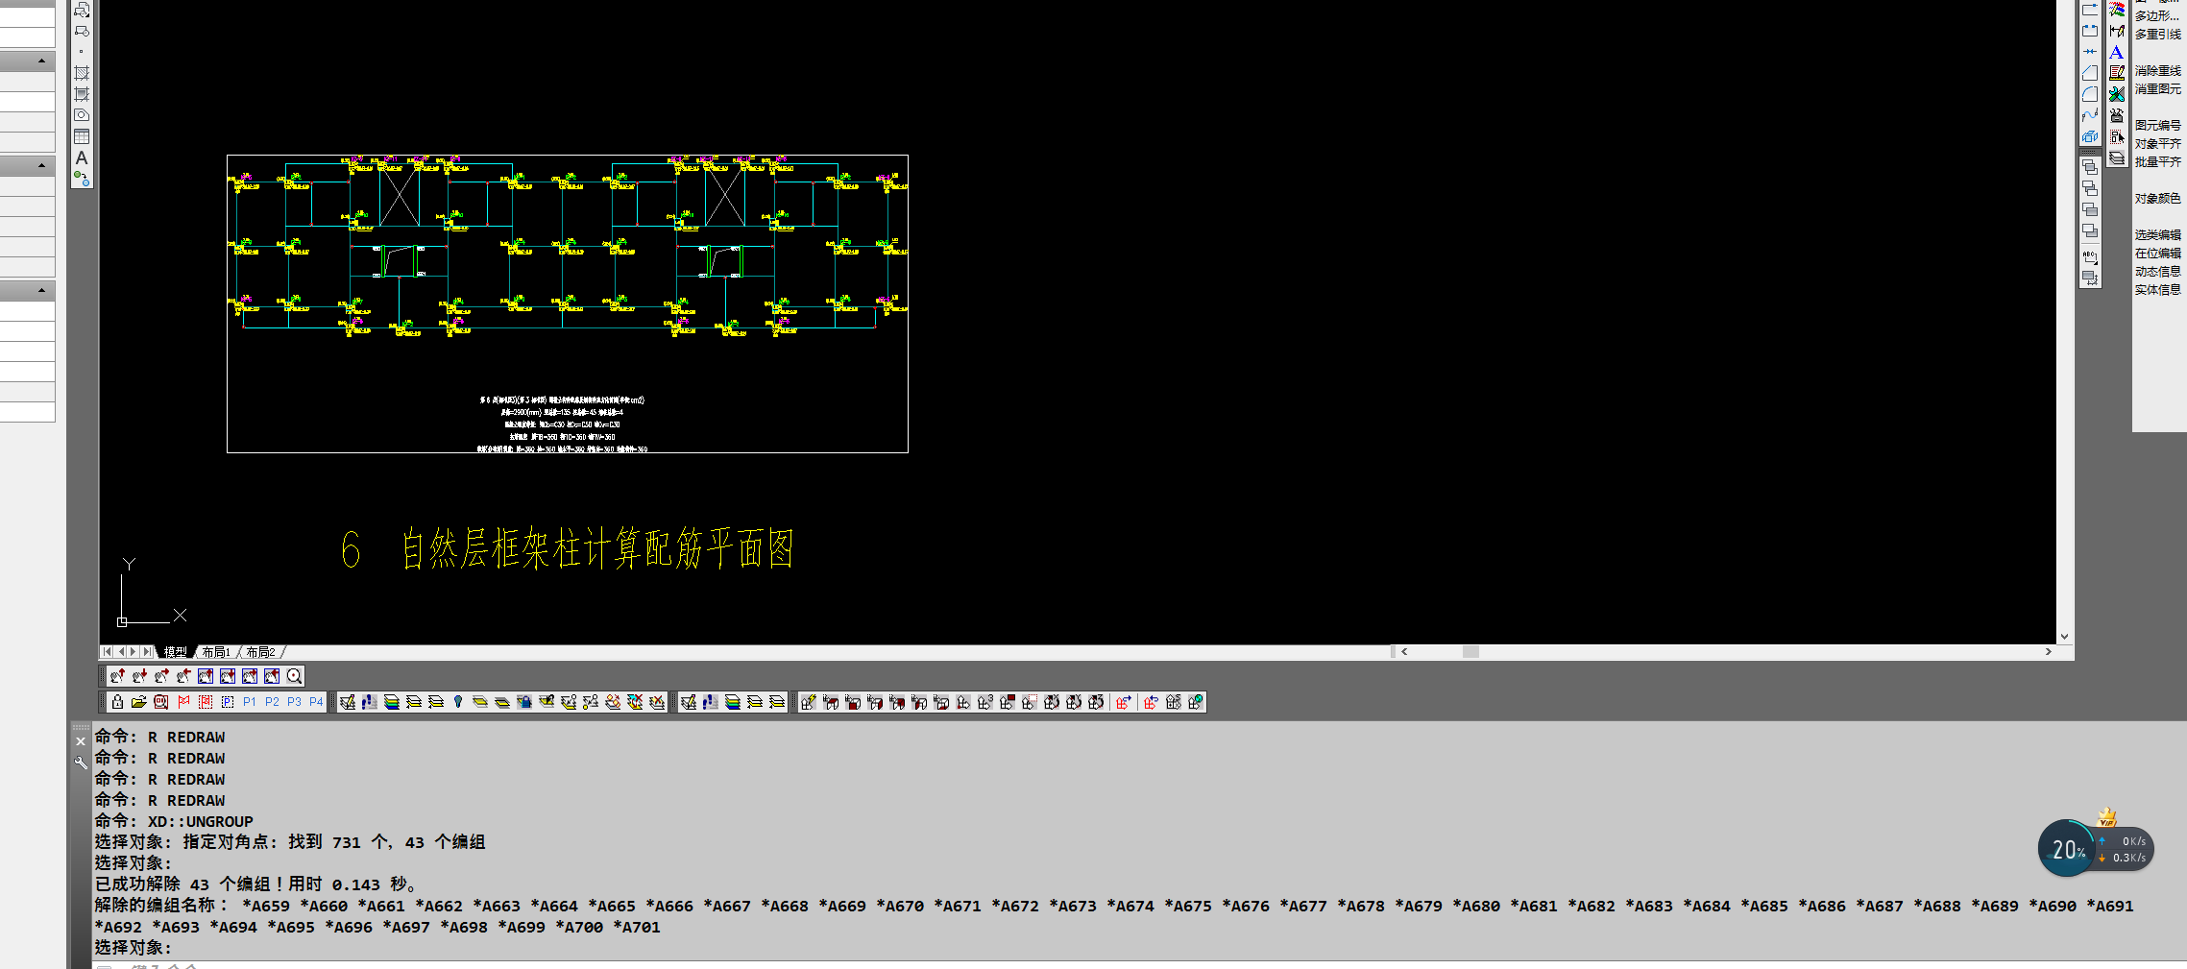Collapse third properties section arrow
The width and height of the screenshot is (2187, 969).
[x=41, y=290]
